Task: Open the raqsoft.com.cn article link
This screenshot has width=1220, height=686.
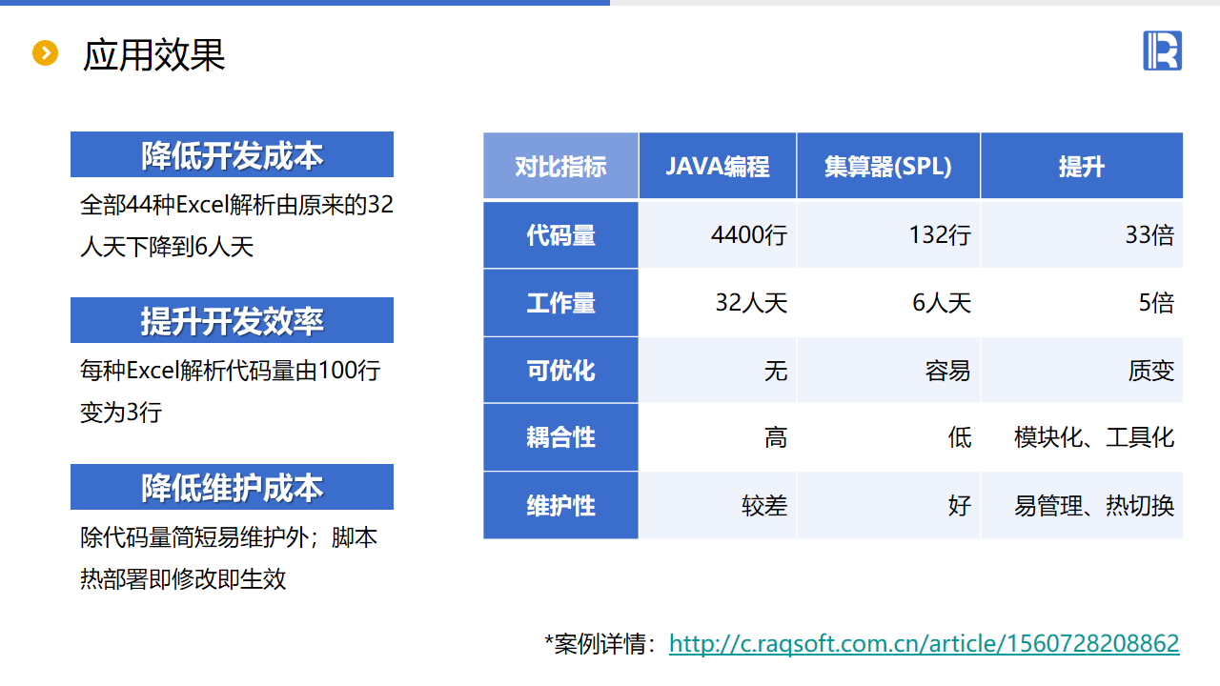Action: point(924,643)
